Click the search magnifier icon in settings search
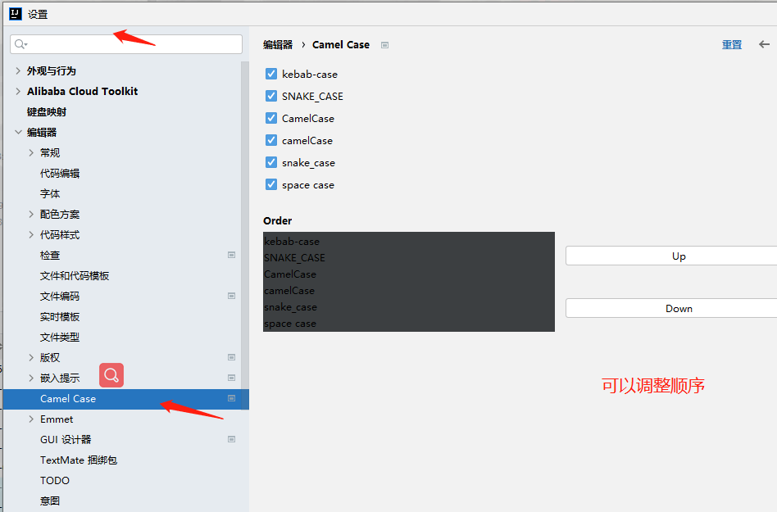 tap(20, 44)
